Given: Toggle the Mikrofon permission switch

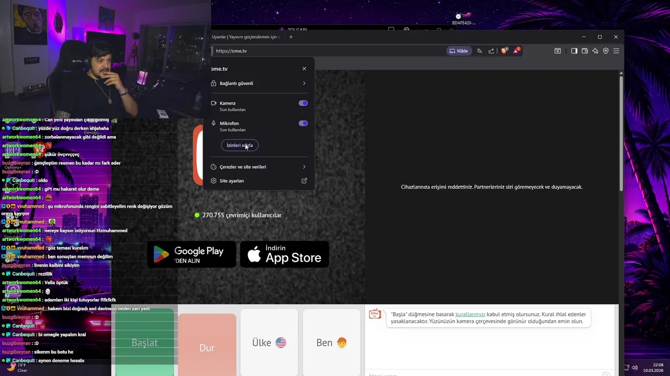Looking at the screenshot, I should pos(303,123).
